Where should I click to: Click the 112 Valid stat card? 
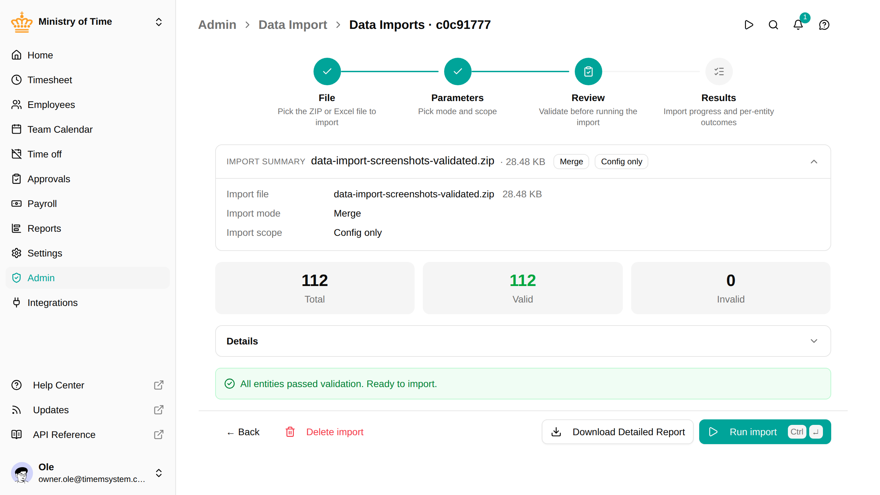[x=522, y=288]
